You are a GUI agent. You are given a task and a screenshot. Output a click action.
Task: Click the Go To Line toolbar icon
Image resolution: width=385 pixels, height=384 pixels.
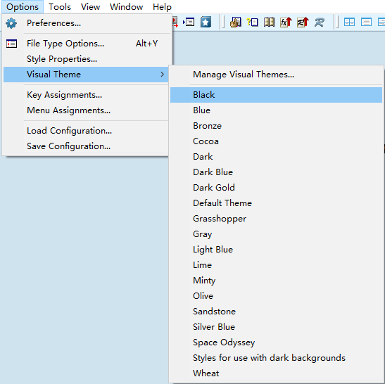tap(189, 22)
